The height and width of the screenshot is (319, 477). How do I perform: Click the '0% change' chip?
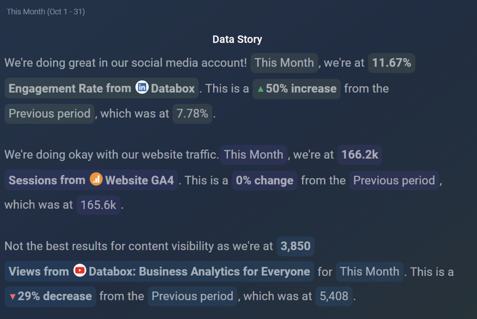pyautogui.click(x=265, y=181)
